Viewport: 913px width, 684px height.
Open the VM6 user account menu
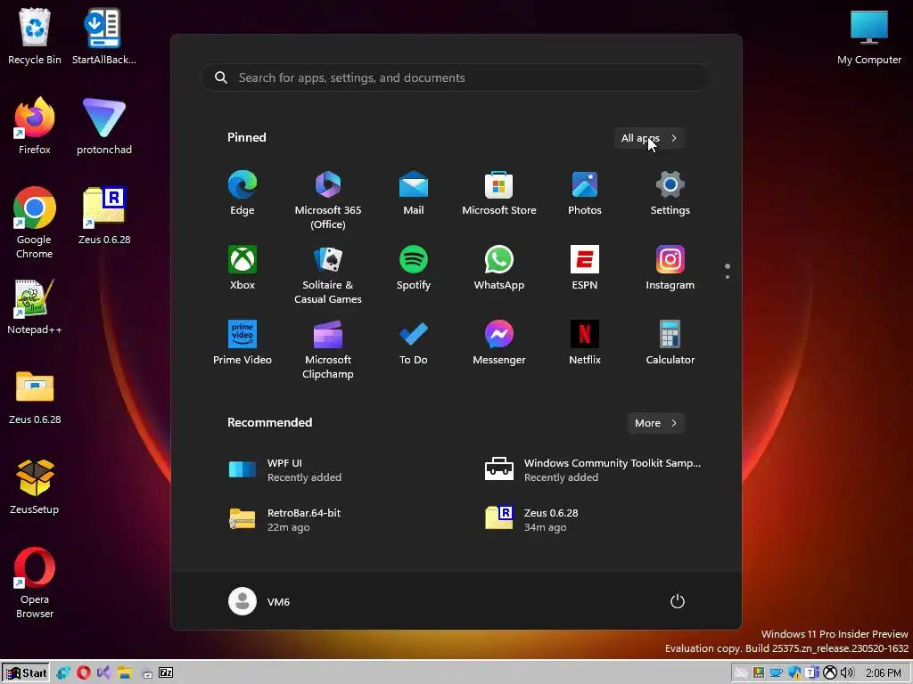tap(259, 601)
